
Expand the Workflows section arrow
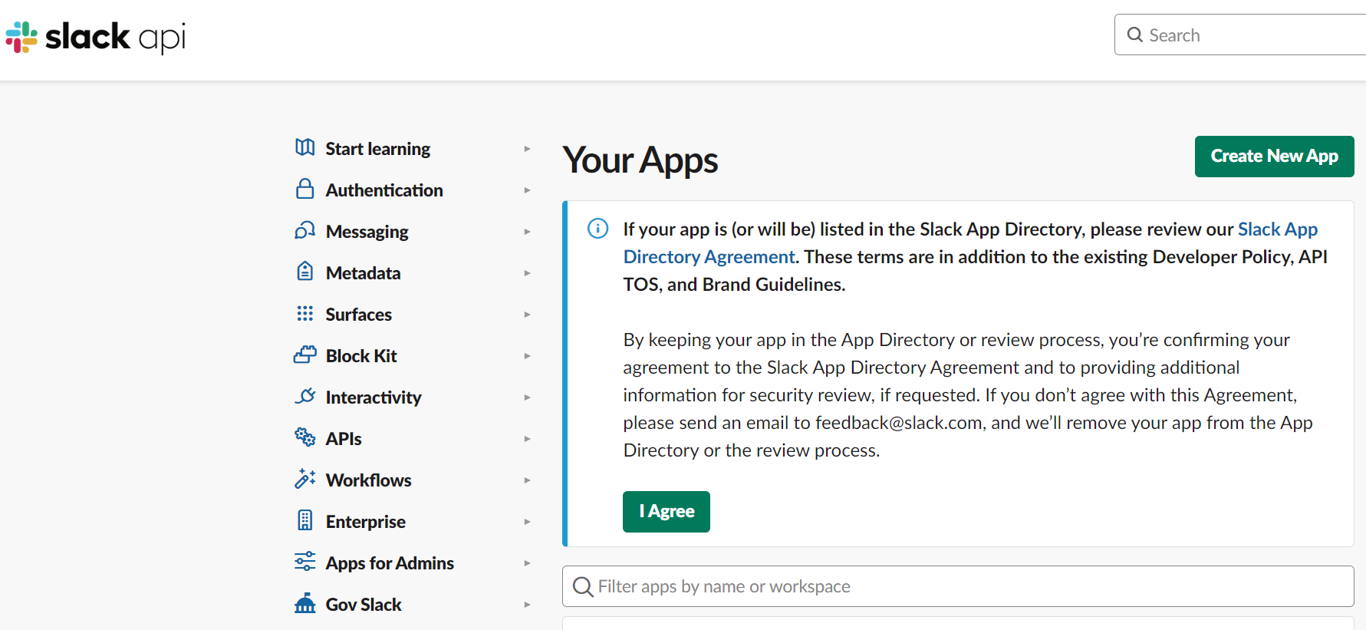pos(527,480)
